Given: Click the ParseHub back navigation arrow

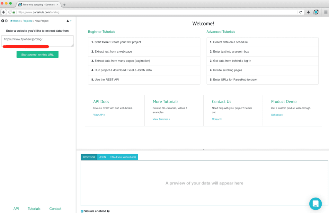Looking at the screenshot, I should coord(3,21).
